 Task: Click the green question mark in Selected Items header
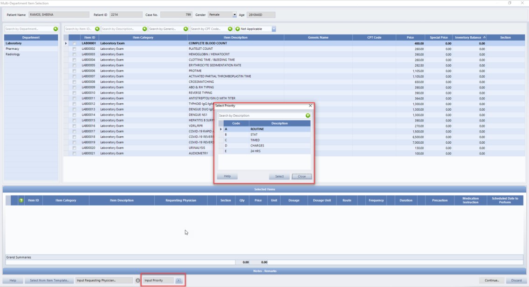[x=21, y=200]
